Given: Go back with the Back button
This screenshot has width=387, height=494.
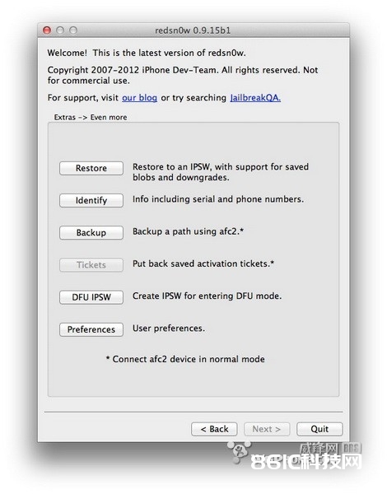Looking at the screenshot, I should click(x=214, y=429).
